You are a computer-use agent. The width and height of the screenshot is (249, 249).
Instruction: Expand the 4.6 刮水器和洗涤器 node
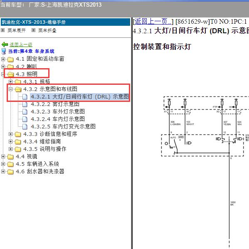pos(3,171)
